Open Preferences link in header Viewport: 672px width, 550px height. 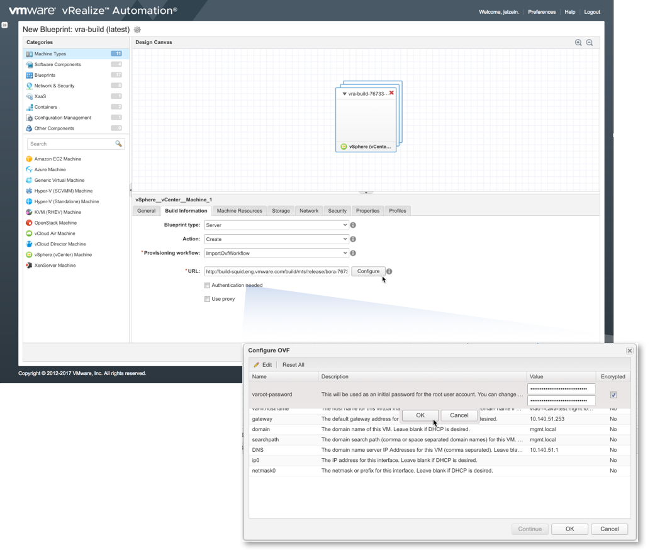pyautogui.click(x=542, y=12)
